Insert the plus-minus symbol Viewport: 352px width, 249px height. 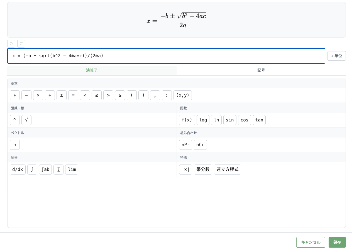62,95
